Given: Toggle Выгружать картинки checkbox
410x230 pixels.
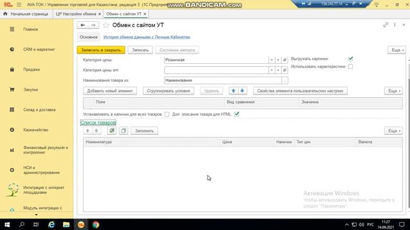Looking at the screenshot, I should (x=350, y=59).
